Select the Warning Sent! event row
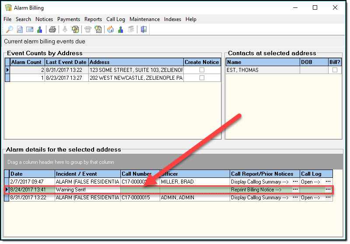The width and height of the screenshot is (350, 244). click(87, 190)
